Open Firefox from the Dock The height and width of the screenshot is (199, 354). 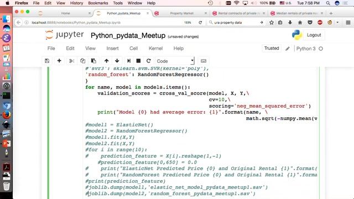pyautogui.click(x=6, y=115)
